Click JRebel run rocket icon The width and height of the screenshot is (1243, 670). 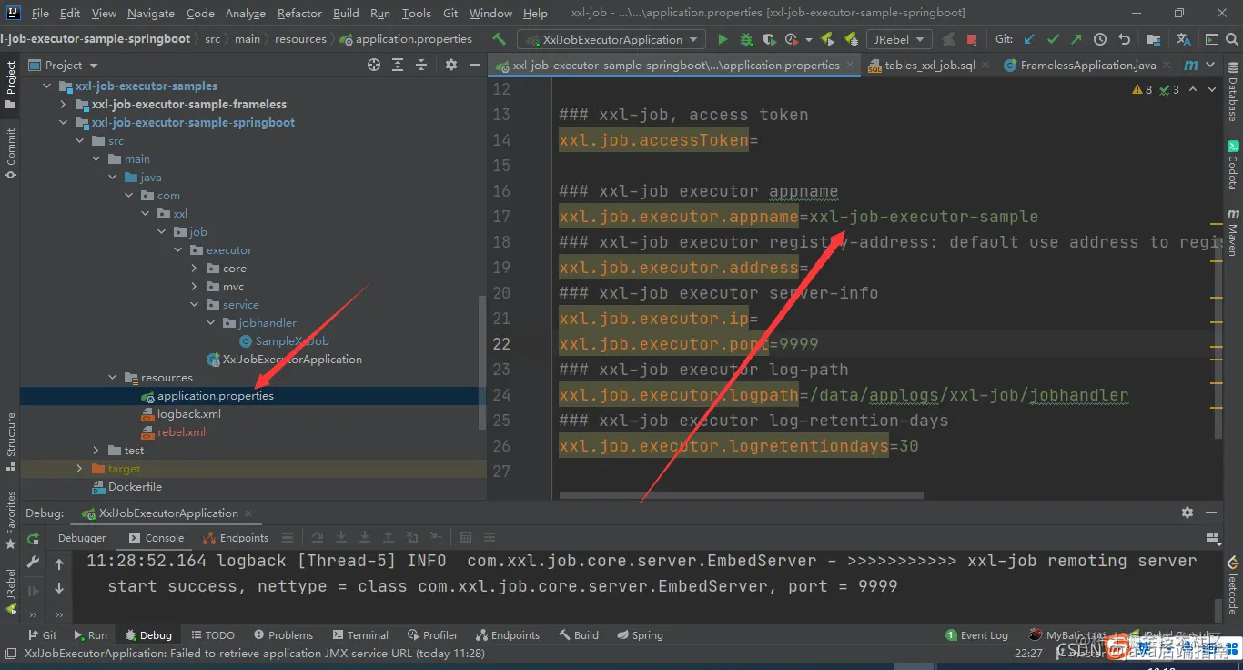click(x=827, y=39)
